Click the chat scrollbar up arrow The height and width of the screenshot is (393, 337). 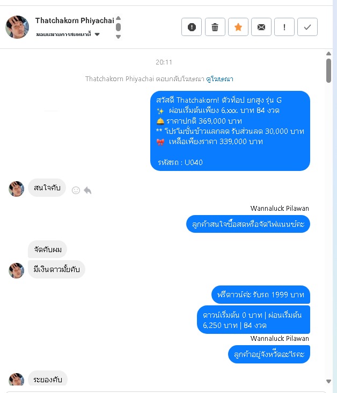(x=329, y=54)
